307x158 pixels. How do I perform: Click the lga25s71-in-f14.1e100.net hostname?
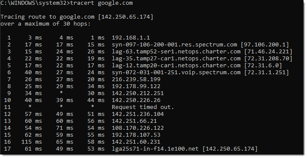pyautogui.click(x=155, y=149)
